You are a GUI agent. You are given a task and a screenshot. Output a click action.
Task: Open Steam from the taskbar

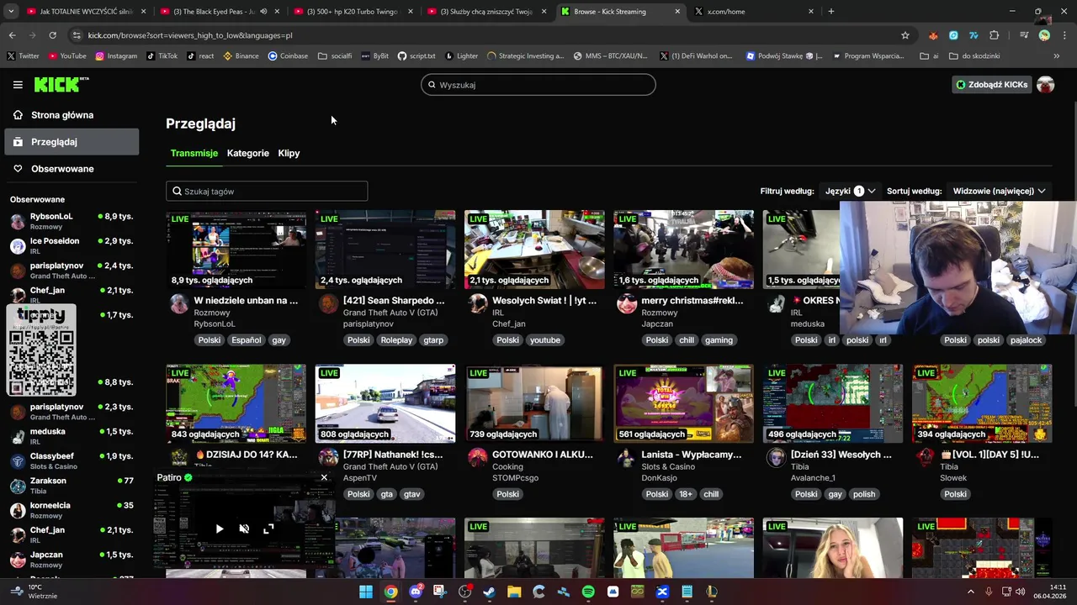point(489,592)
